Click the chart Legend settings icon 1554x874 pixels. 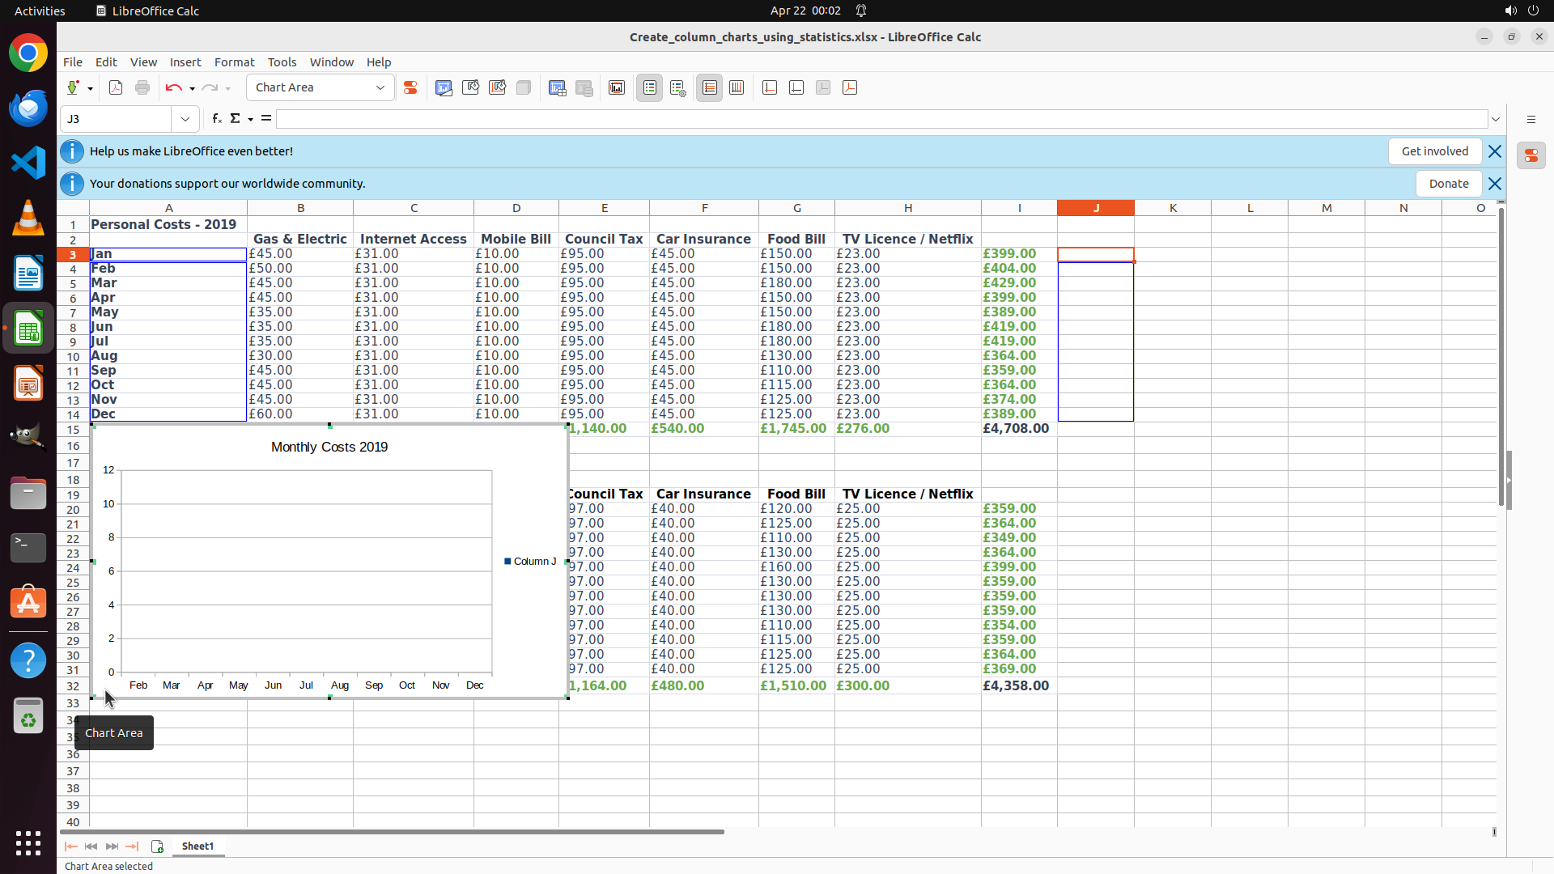coord(678,88)
